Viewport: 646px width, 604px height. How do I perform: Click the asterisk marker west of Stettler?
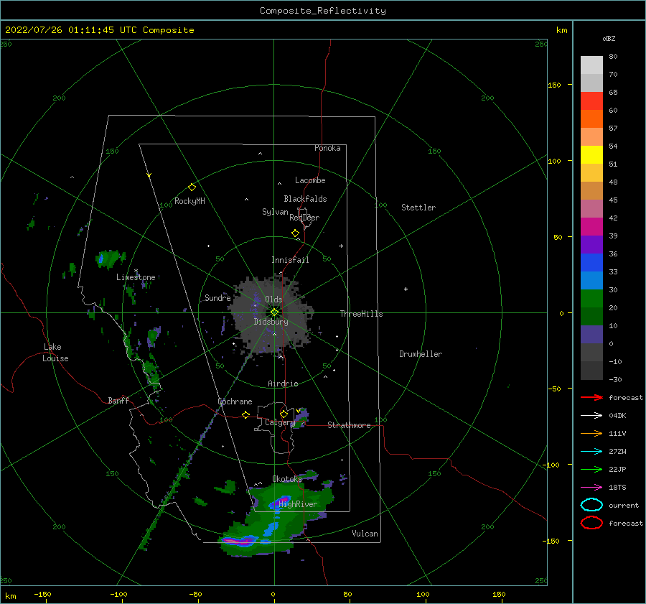pyautogui.click(x=341, y=246)
